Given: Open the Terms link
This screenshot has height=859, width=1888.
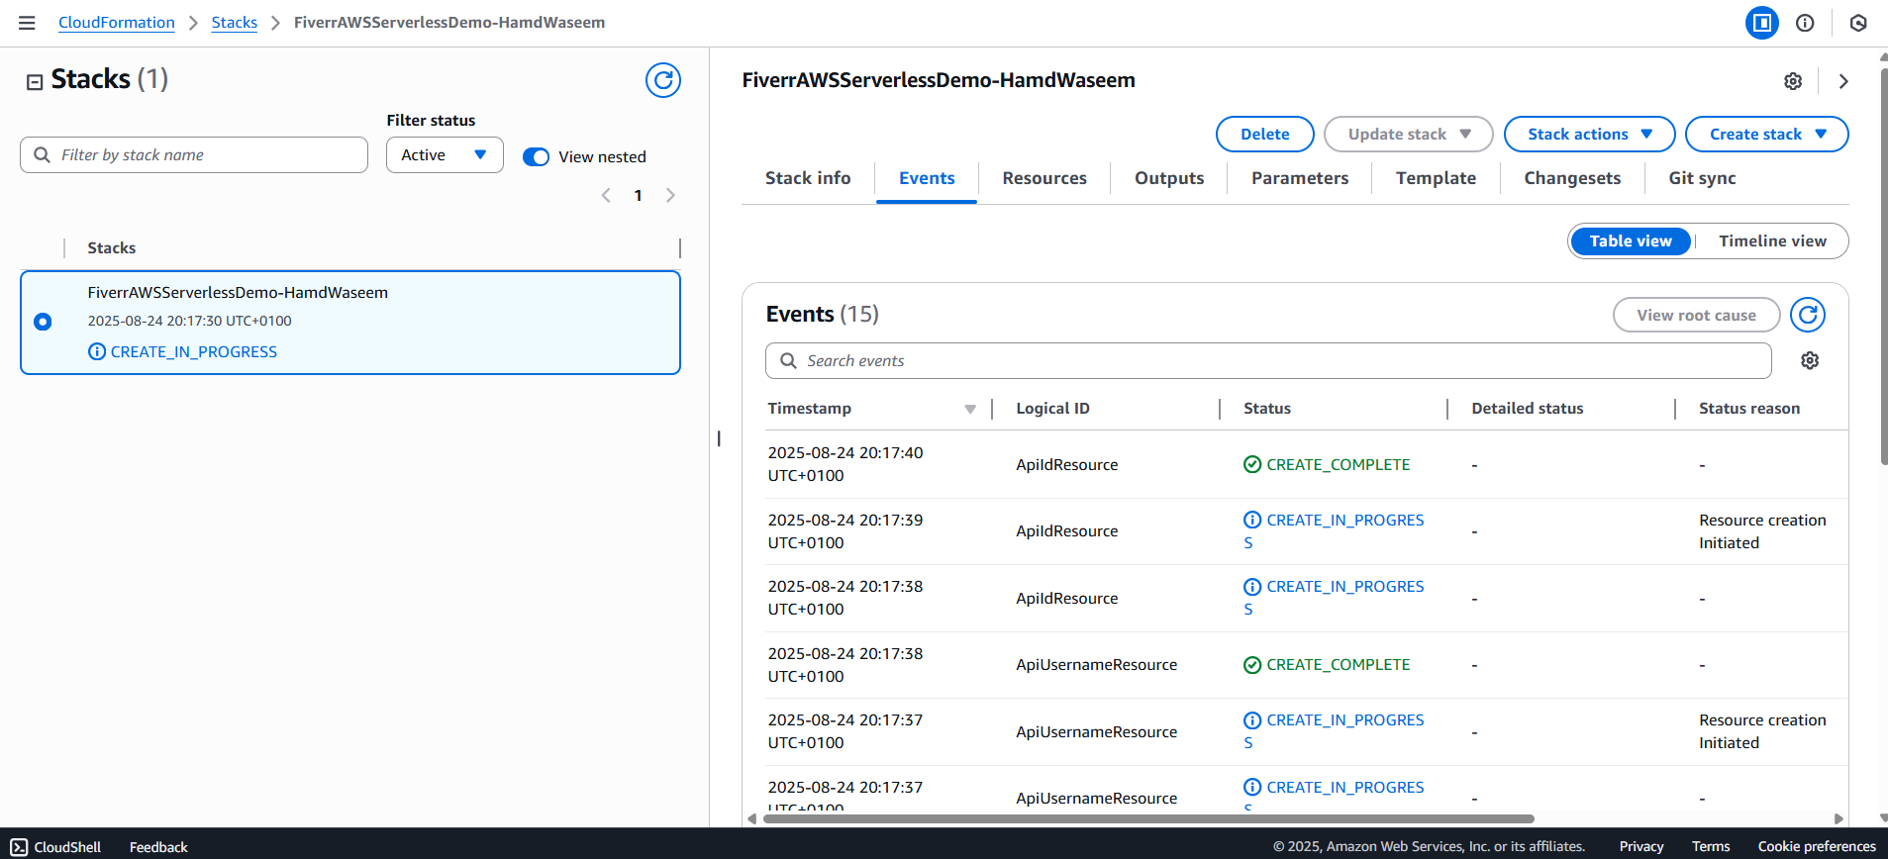Looking at the screenshot, I should pos(1711,846).
